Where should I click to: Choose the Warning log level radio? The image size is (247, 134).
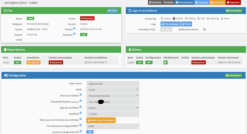pos(208,19)
